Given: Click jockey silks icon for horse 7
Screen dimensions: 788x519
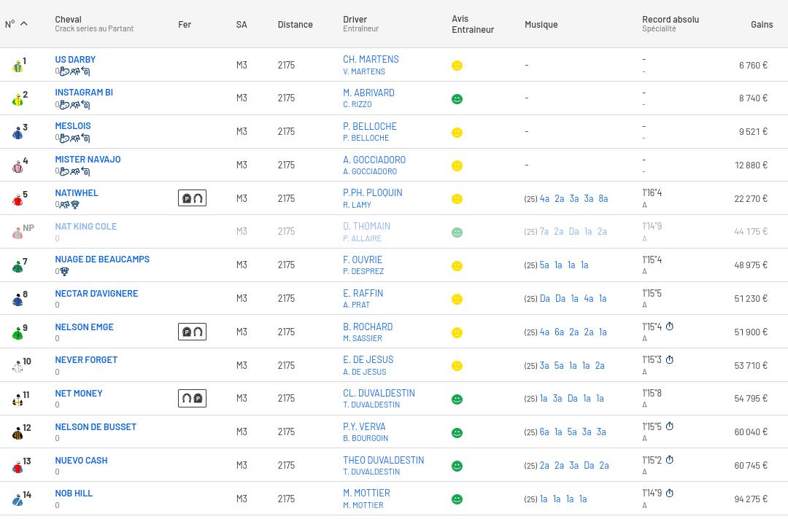Looking at the screenshot, I should coord(18,266).
